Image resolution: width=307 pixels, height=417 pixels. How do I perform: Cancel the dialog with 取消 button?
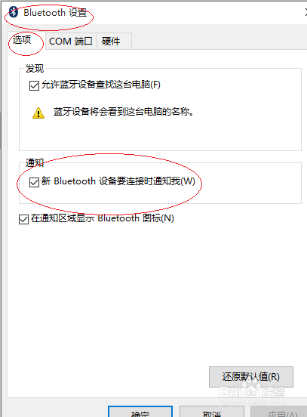212,412
